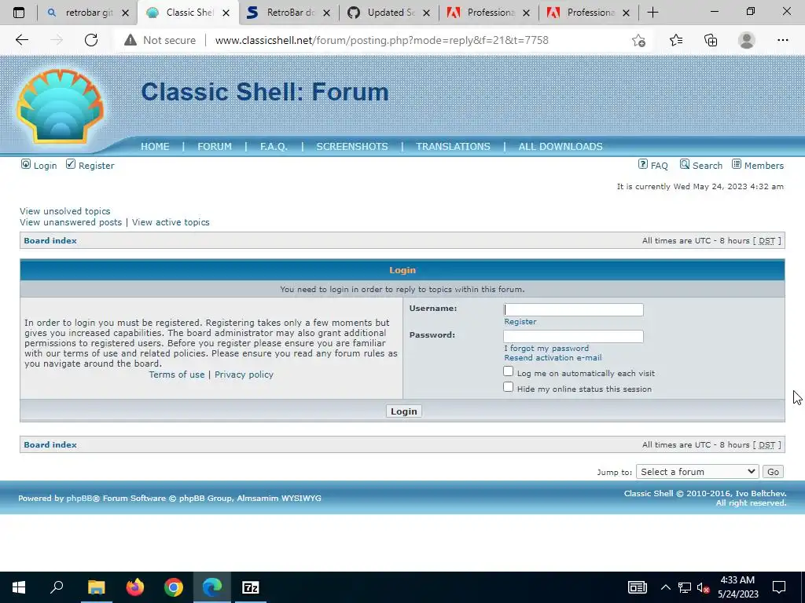Click the Register link under Username
805x603 pixels.
click(x=520, y=321)
